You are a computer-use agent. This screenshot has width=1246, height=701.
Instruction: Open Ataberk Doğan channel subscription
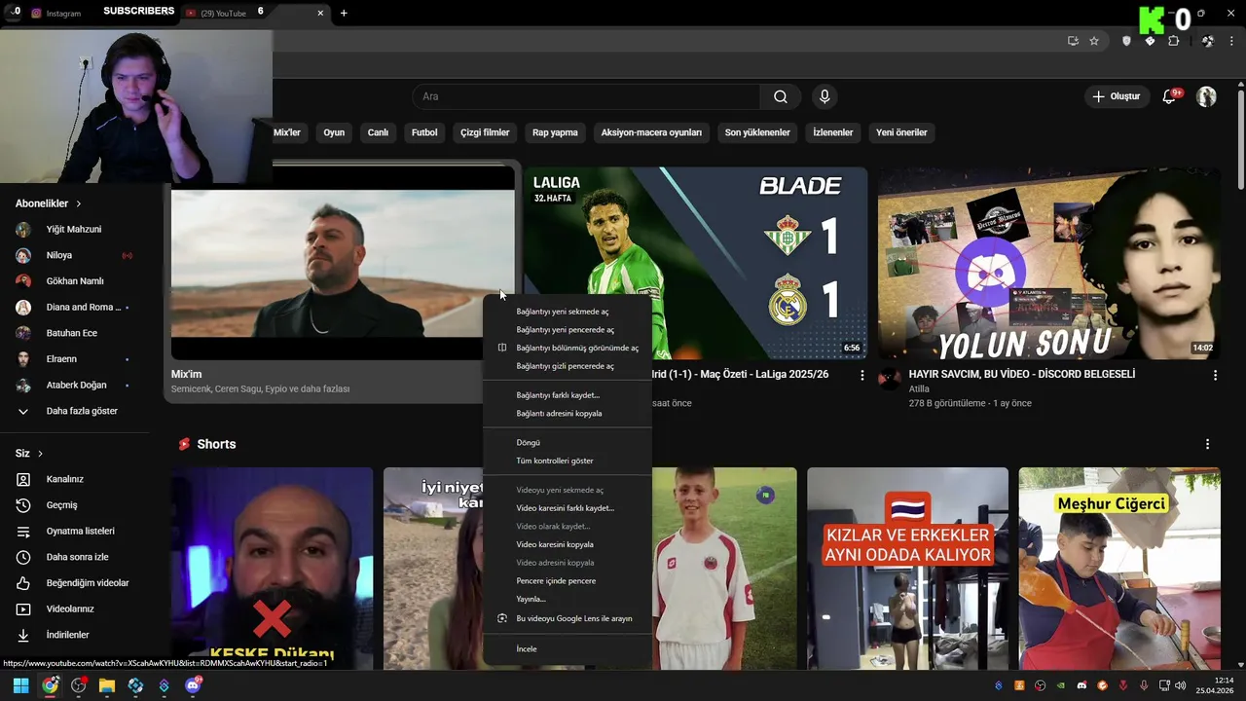pos(74,385)
